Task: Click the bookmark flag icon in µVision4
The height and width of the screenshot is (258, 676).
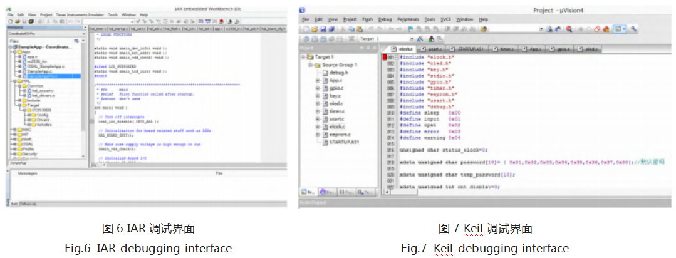Action: 410,29
